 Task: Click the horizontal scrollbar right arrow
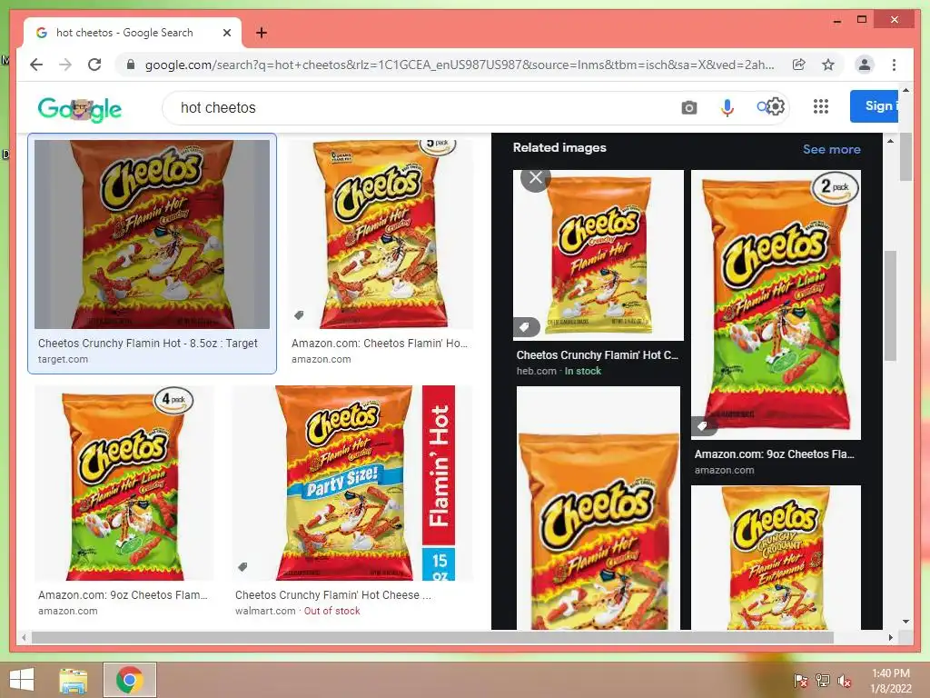pyautogui.click(x=890, y=637)
